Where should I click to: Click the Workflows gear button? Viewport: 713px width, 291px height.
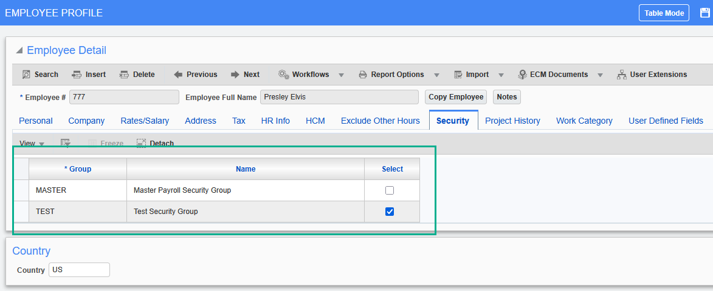pyautogui.click(x=304, y=75)
